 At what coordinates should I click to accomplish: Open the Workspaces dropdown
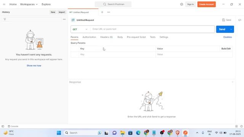(29, 4)
